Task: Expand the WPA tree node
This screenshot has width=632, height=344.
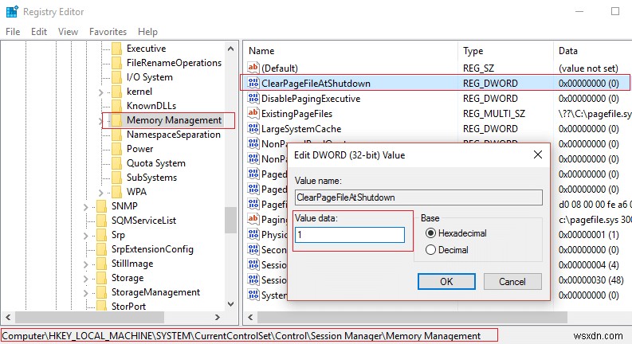Action: (x=100, y=193)
